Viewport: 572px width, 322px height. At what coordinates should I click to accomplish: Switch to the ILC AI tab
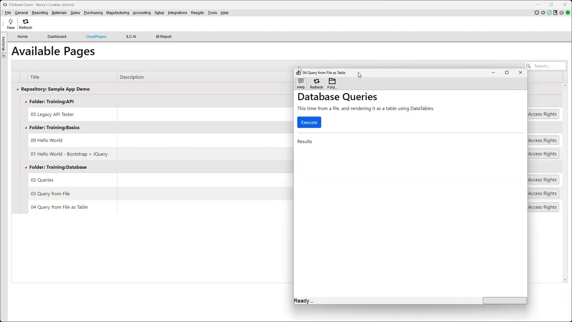click(131, 37)
